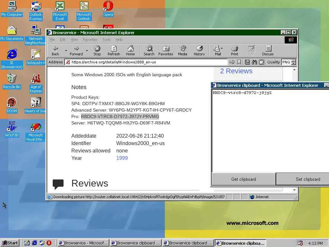Select the Outlook Express desktop icon

coord(36,11)
